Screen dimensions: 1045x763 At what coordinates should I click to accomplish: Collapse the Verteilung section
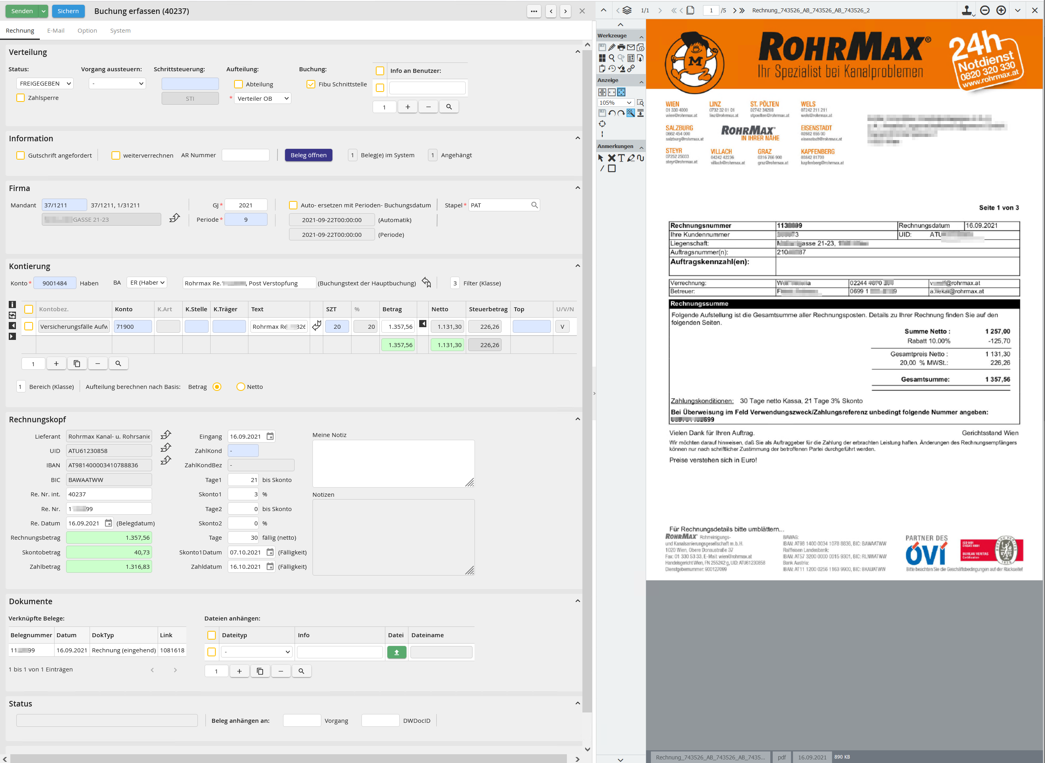pyautogui.click(x=578, y=52)
